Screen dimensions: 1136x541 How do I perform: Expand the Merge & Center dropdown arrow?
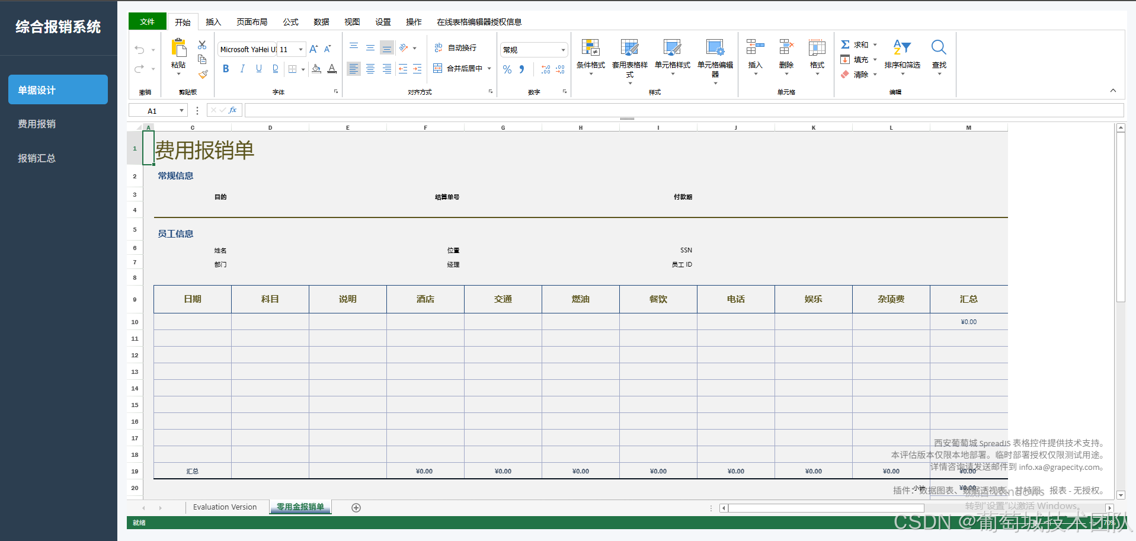(489, 69)
